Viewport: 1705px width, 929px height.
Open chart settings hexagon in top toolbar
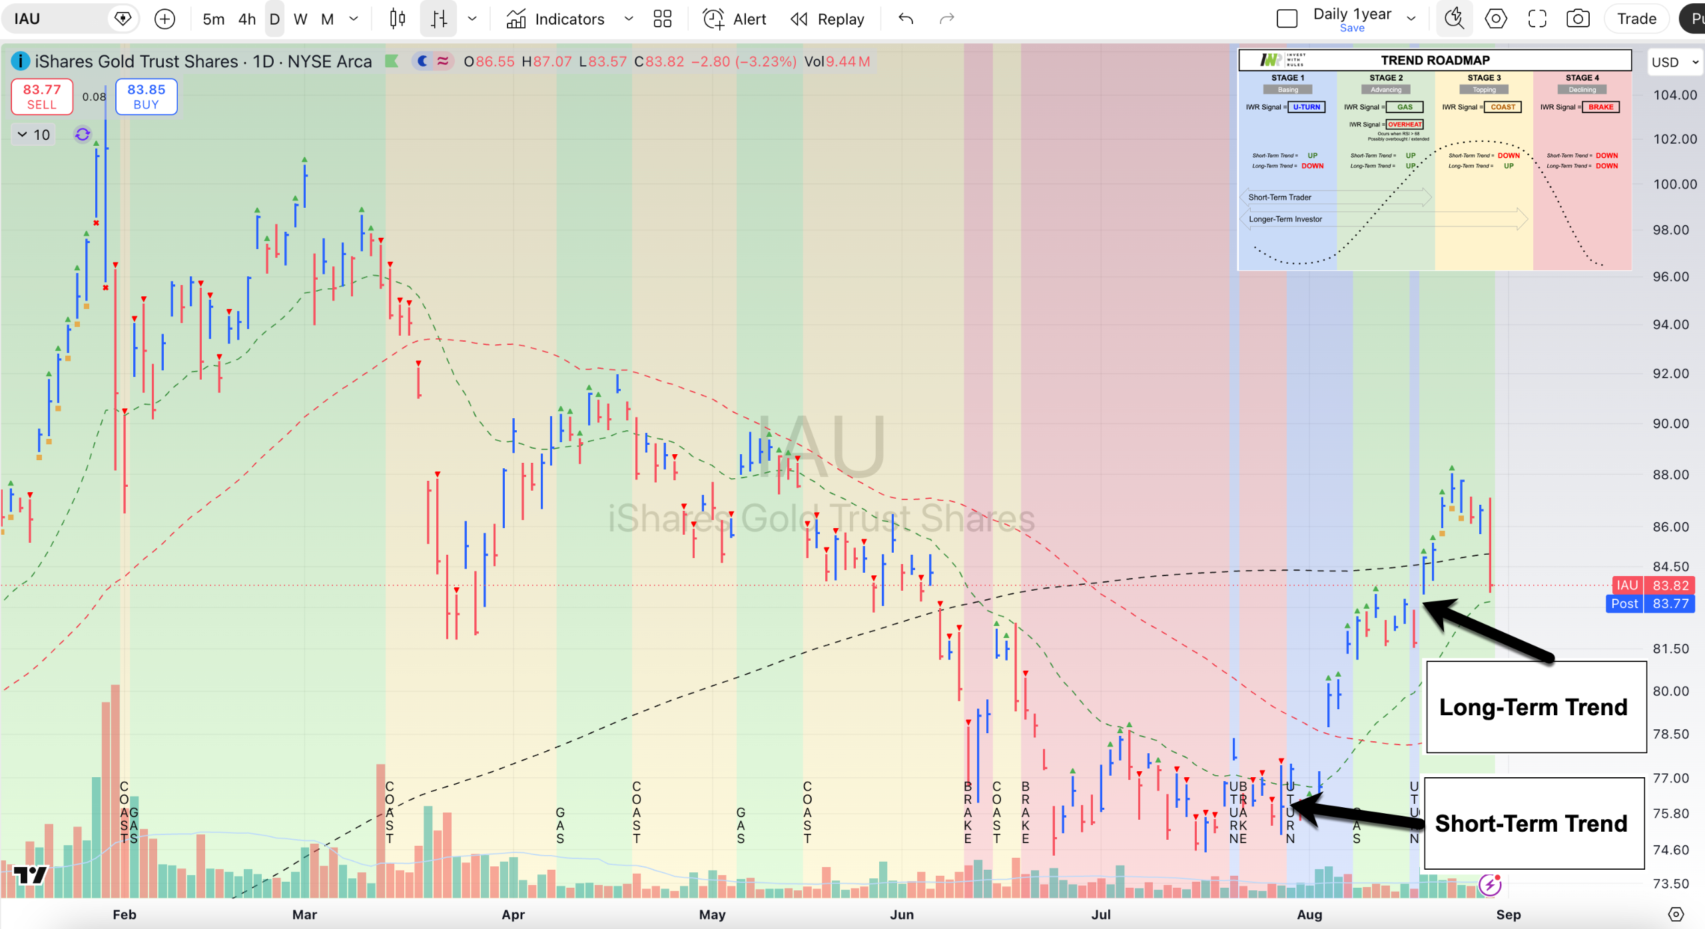coord(1496,19)
